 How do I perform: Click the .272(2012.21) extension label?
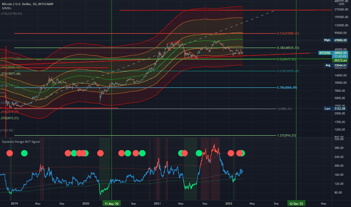point(9,118)
